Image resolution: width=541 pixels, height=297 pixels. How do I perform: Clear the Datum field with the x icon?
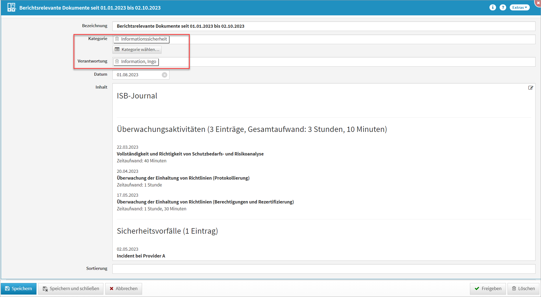pos(165,75)
